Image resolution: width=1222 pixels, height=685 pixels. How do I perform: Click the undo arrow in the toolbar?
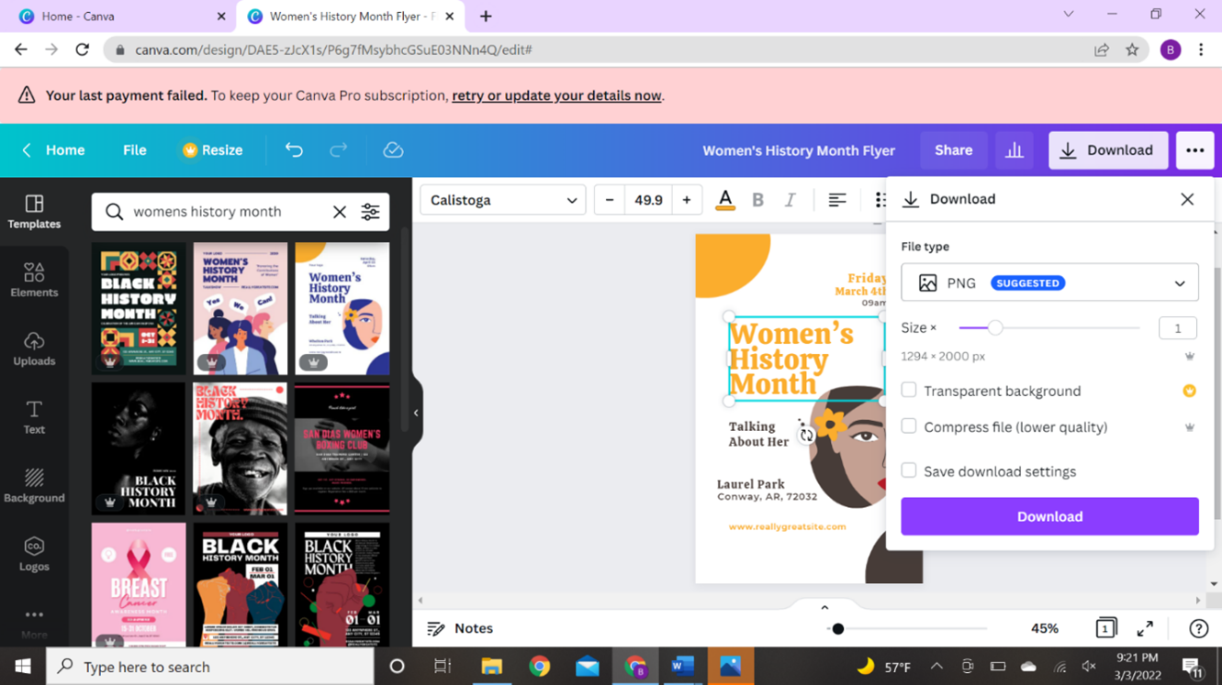[293, 149]
